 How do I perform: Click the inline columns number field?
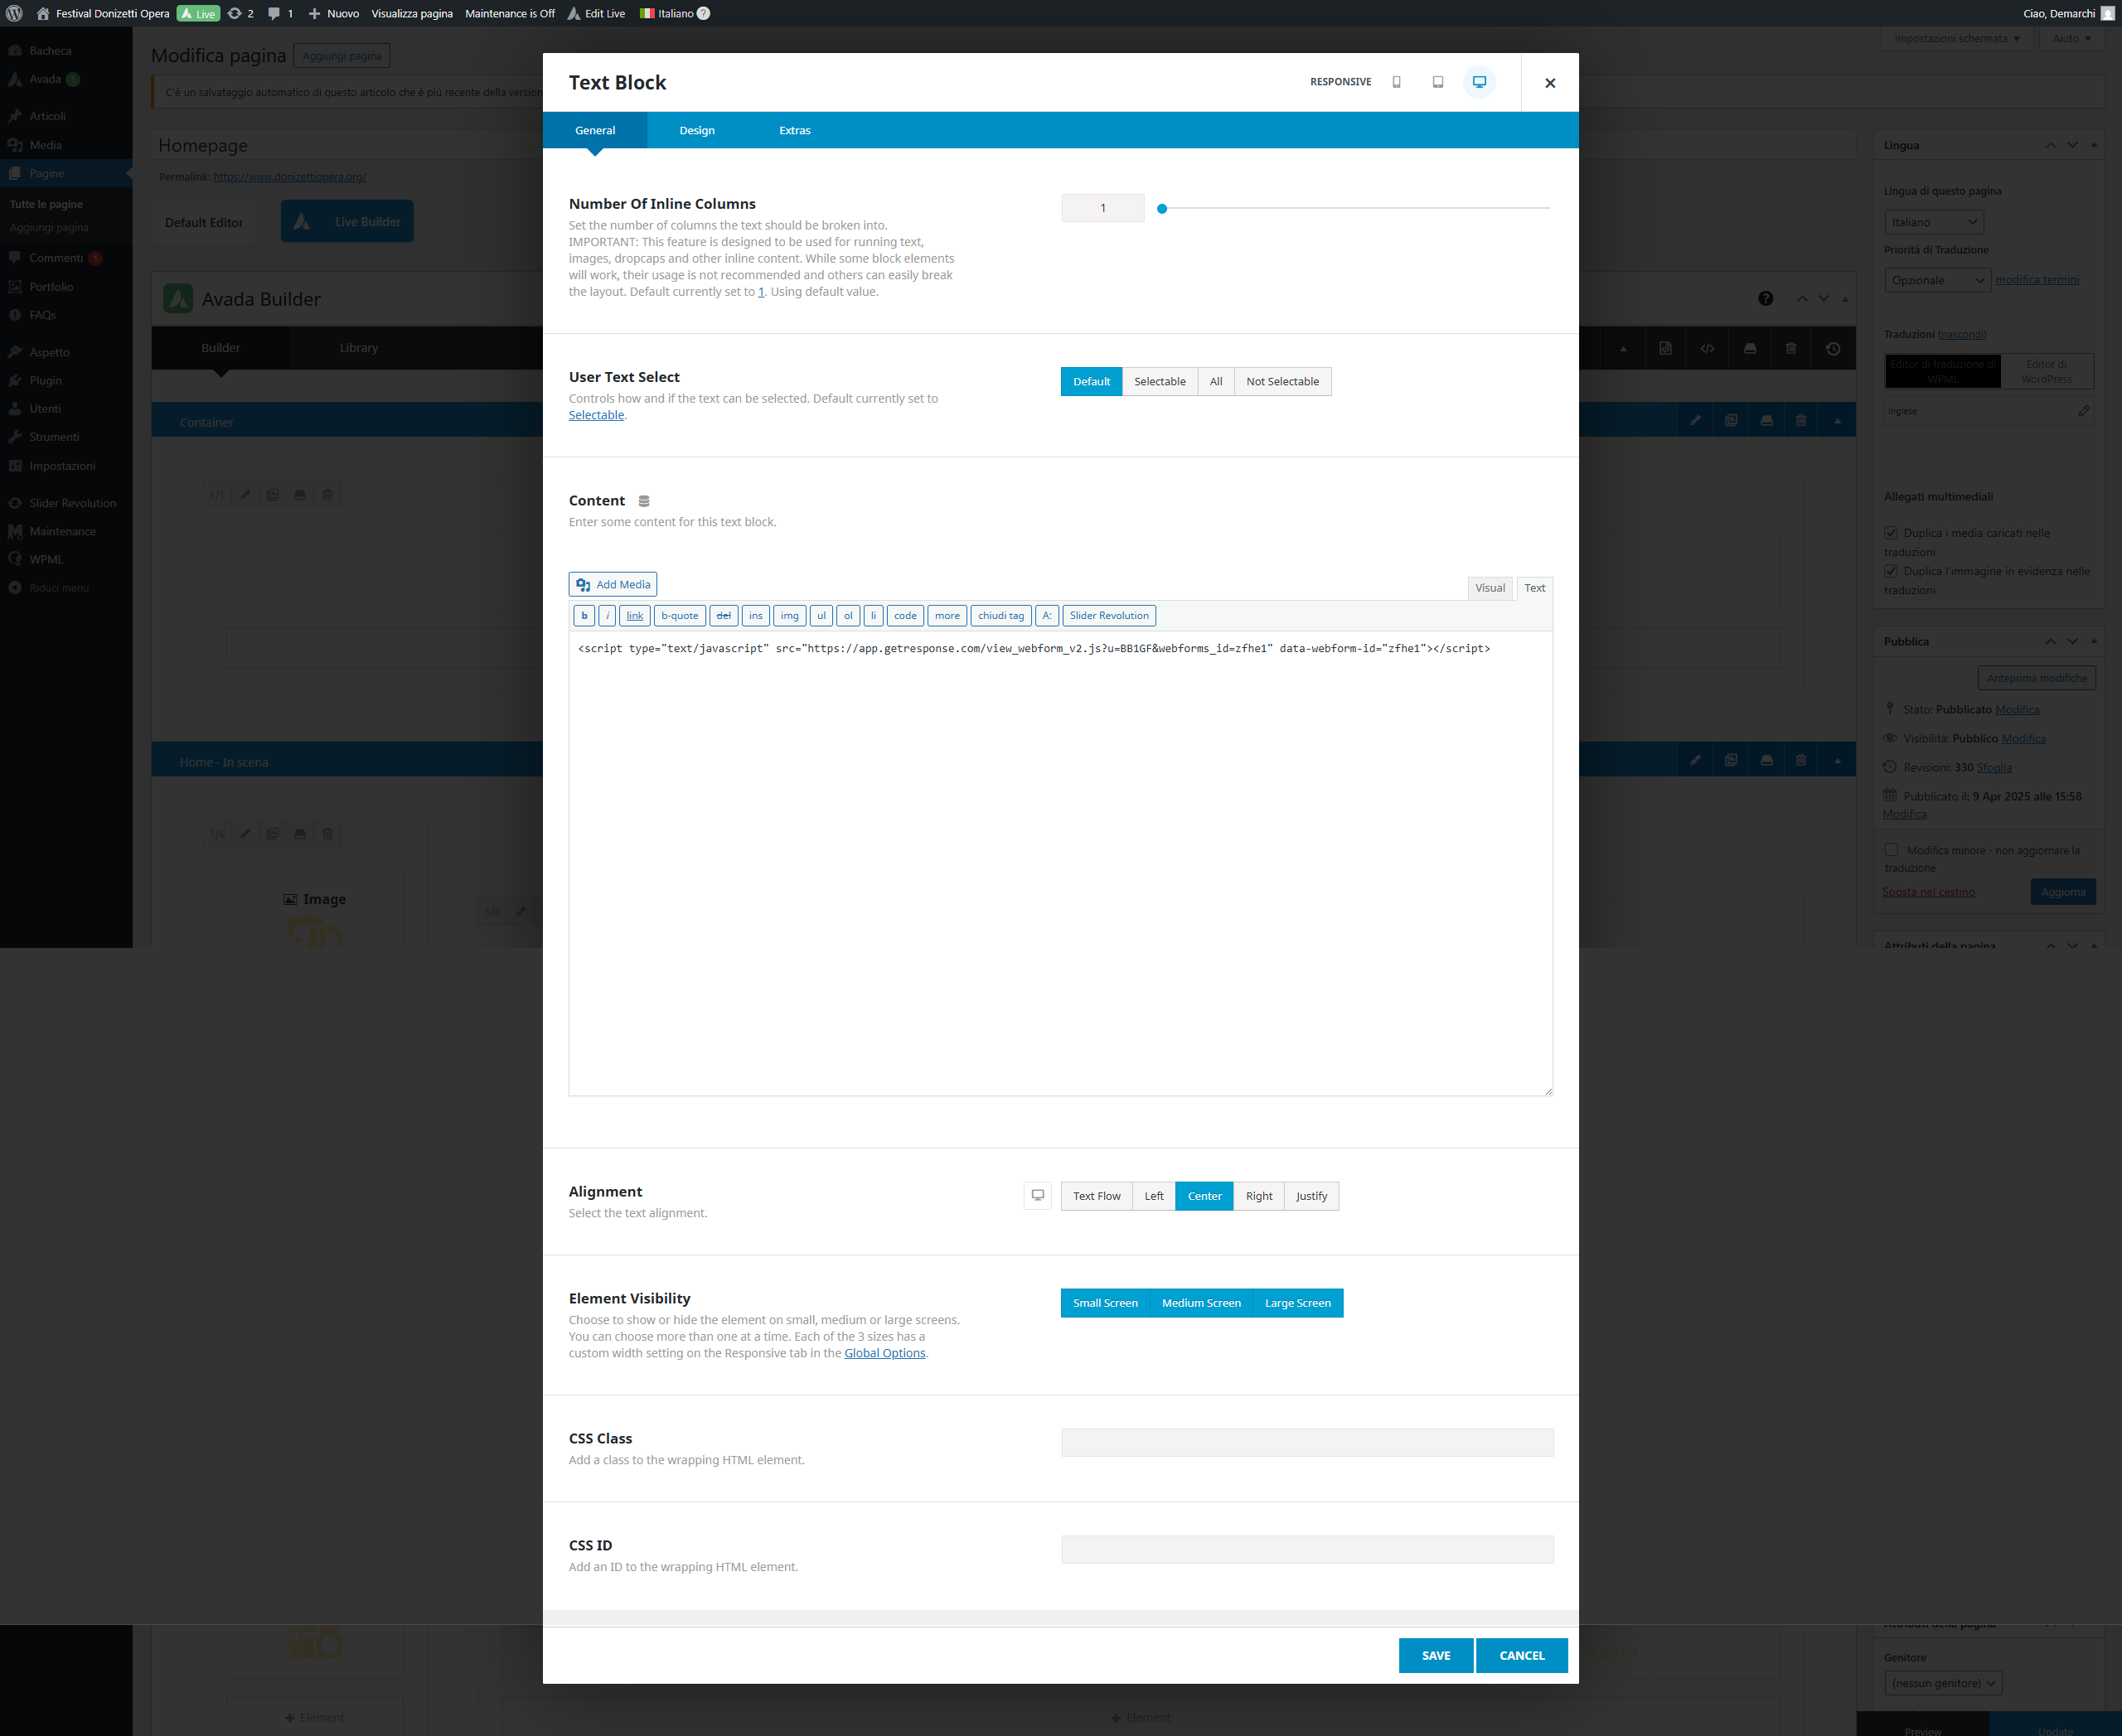(x=1102, y=208)
